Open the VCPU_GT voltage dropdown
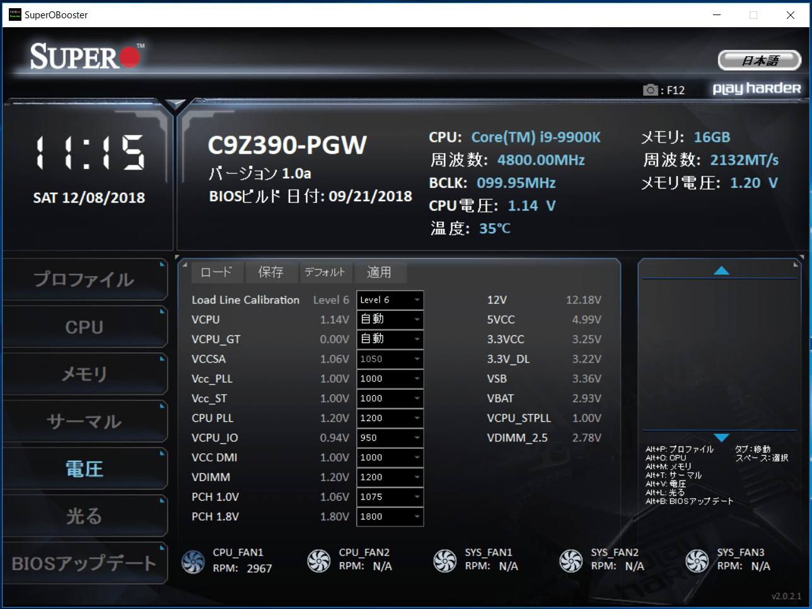The width and height of the screenshot is (812, 609). point(390,339)
